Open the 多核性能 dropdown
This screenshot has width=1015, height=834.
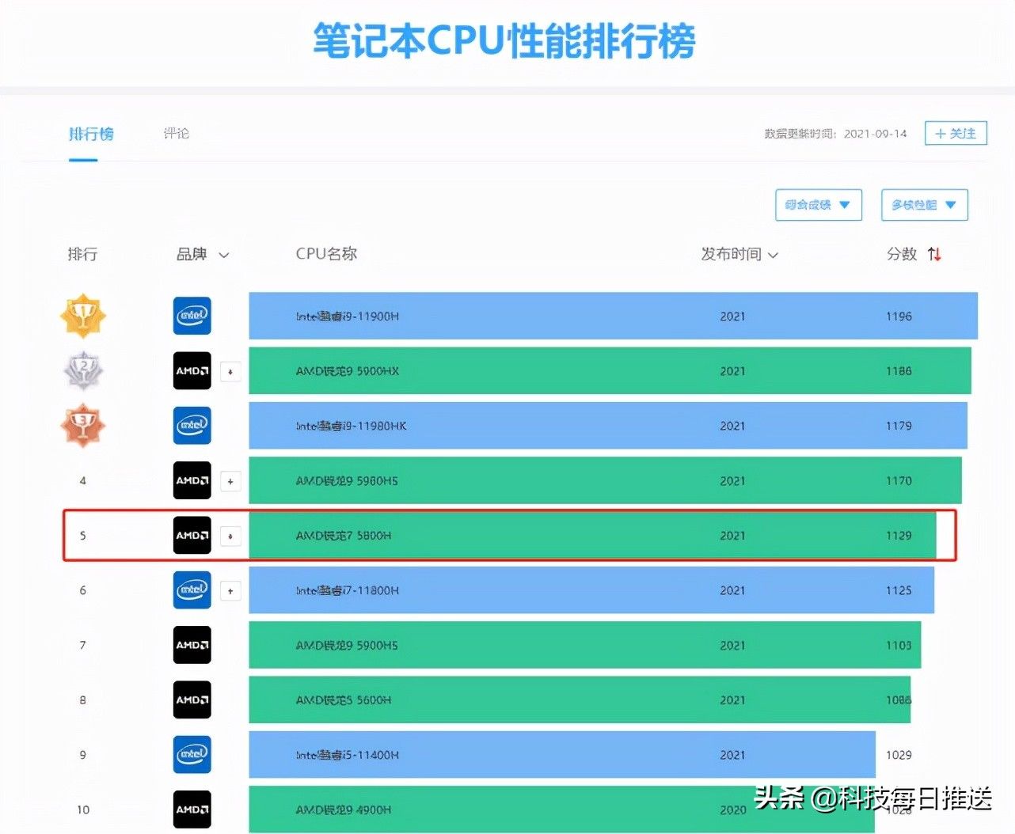(925, 205)
